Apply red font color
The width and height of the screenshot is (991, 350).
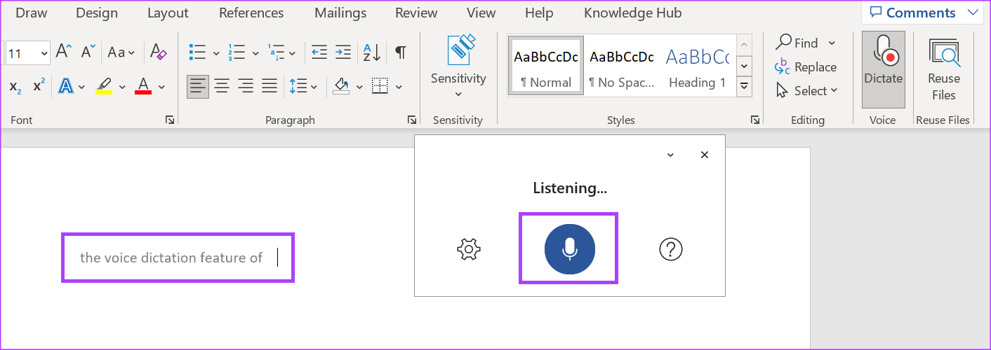coord(143,86)
